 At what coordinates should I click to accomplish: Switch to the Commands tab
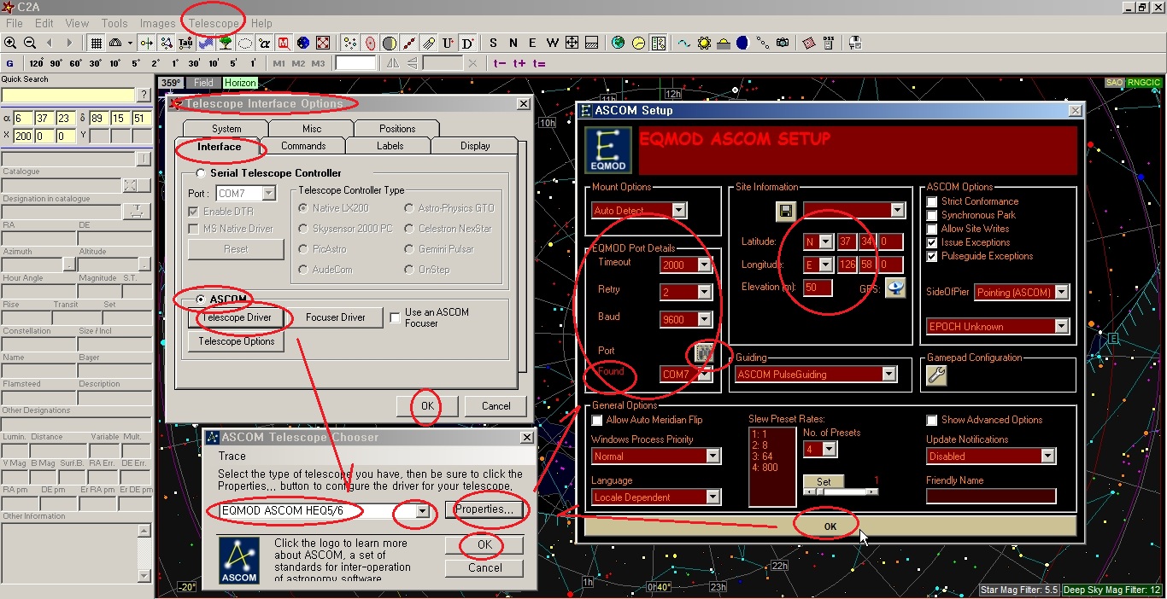[303, 146]
